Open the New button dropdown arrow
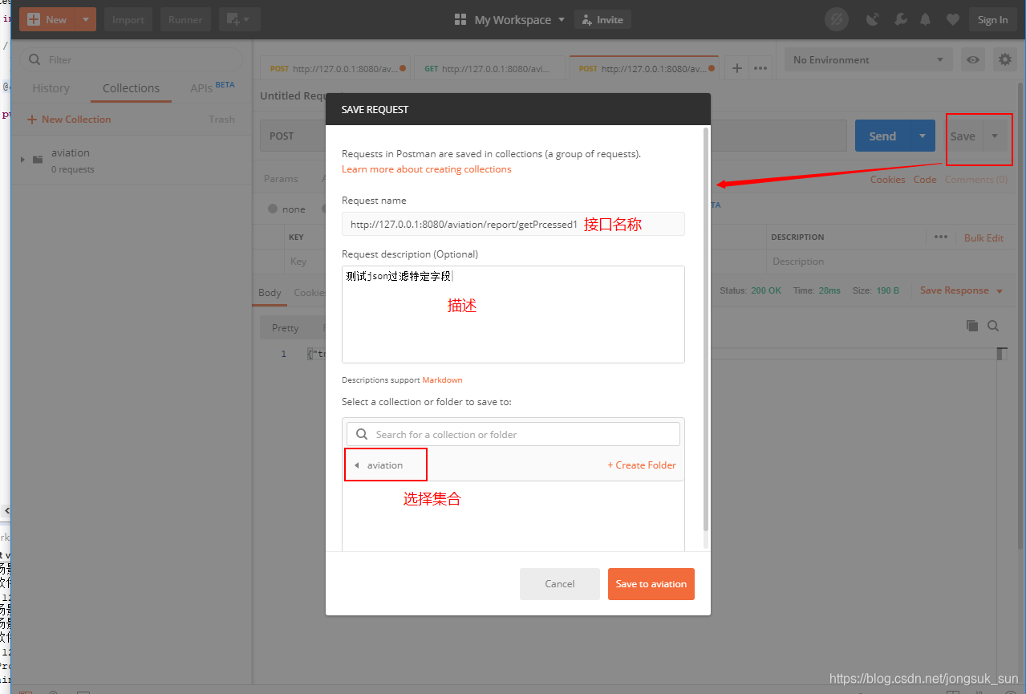 coord(86,19)
